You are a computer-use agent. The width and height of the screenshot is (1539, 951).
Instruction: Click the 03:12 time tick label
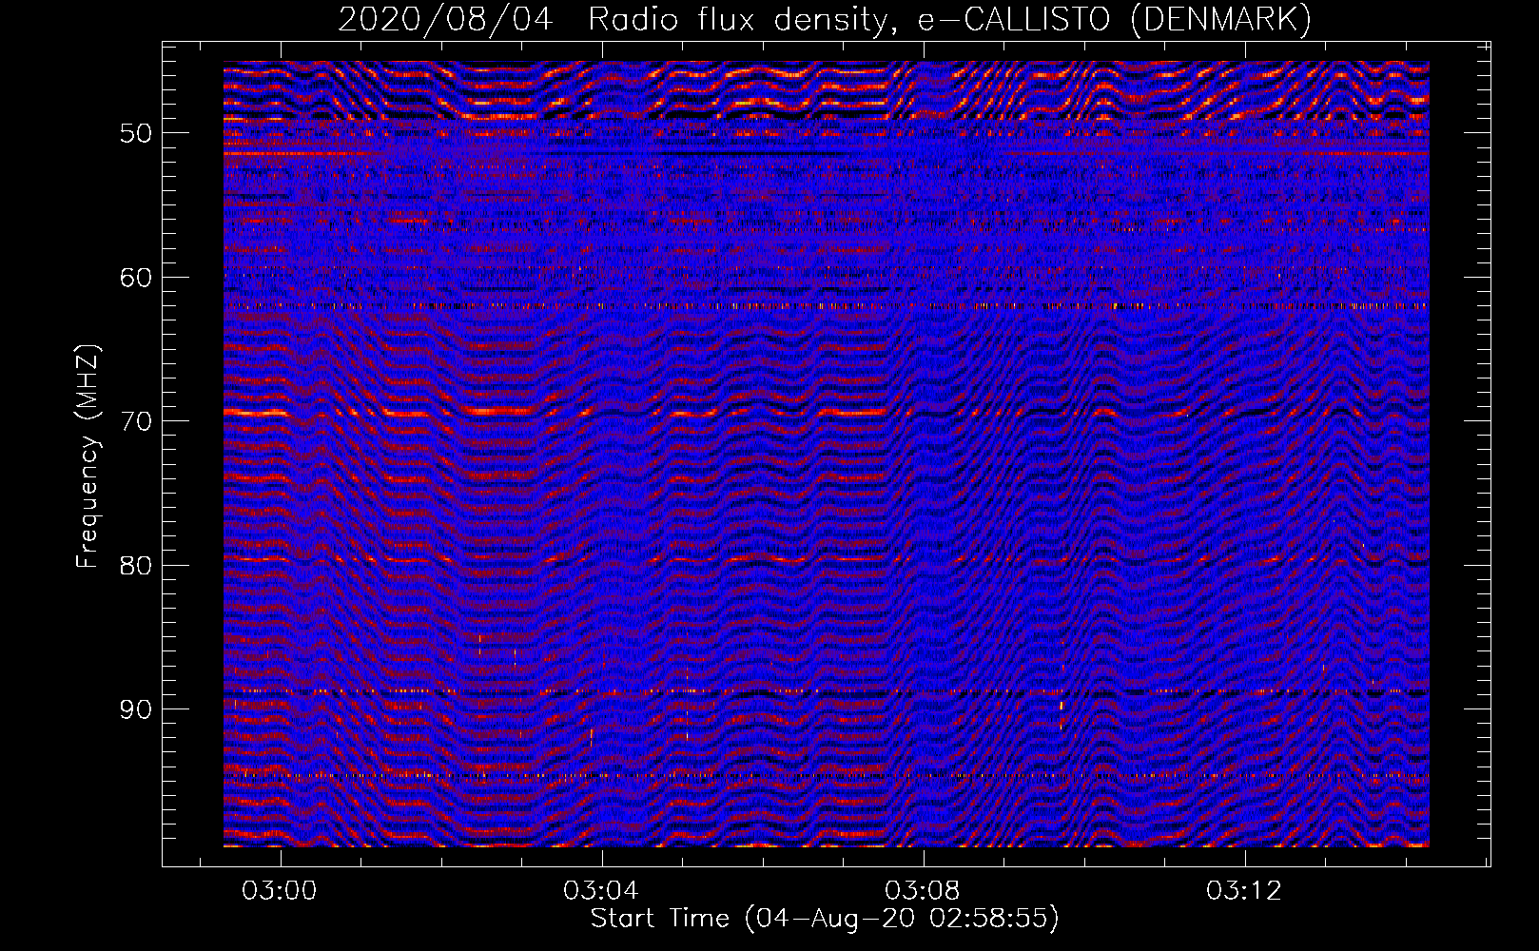[x=1244, y=891]
